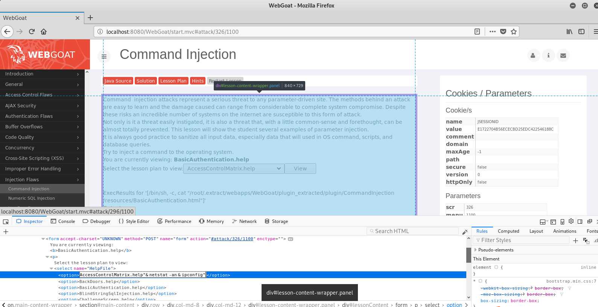Collapse the form element node
The width and height of the screenshot is (598, 307).
[x=43, y=239]
